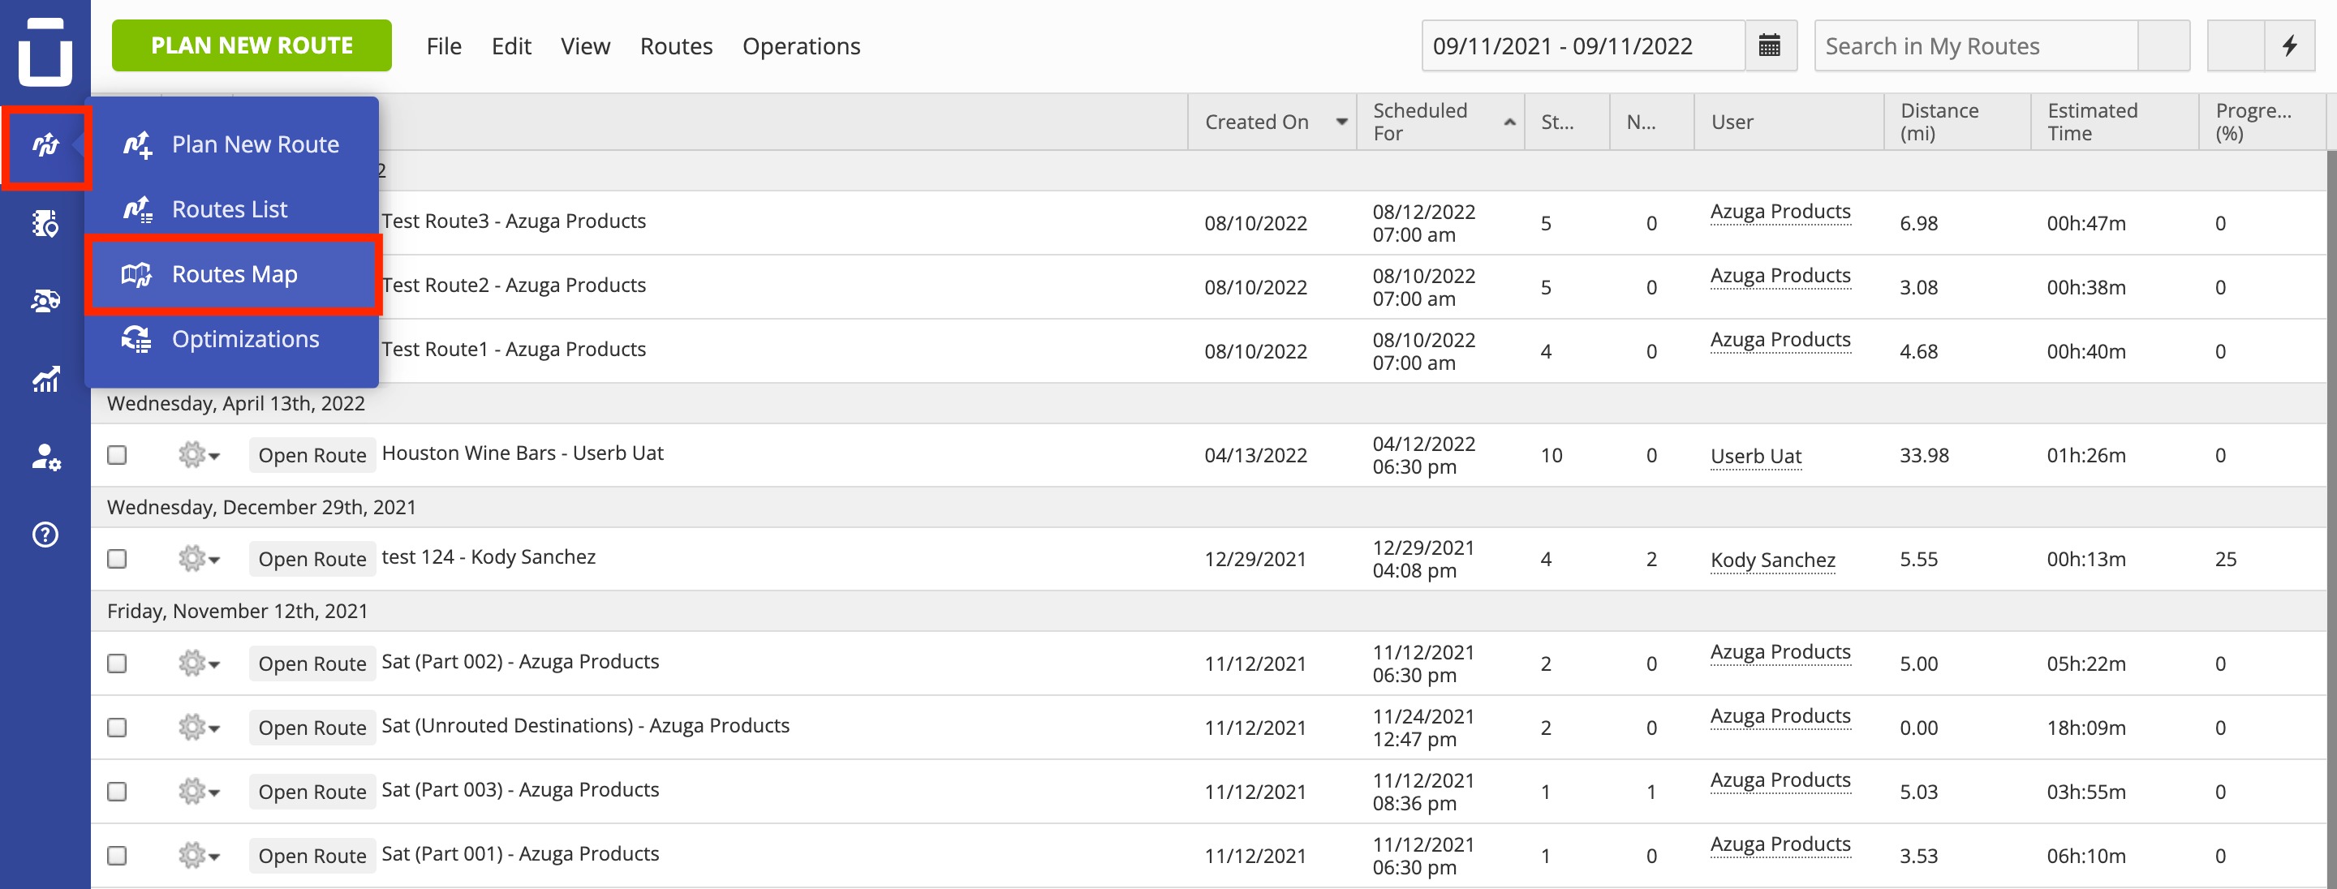Open the team vehicles sidebar icon

point(45,301)
